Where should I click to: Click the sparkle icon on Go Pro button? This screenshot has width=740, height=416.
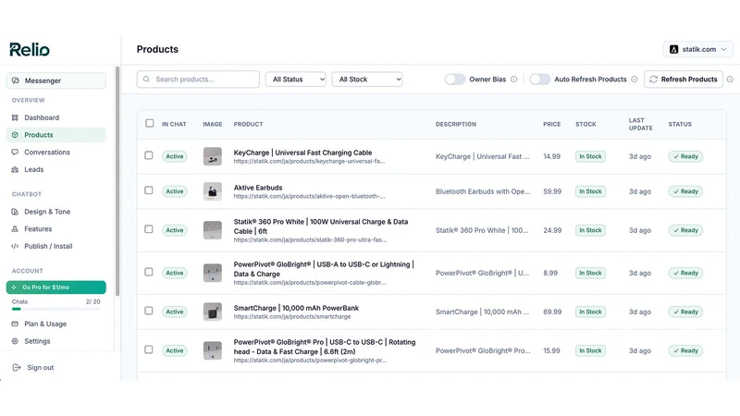point(14,288)
